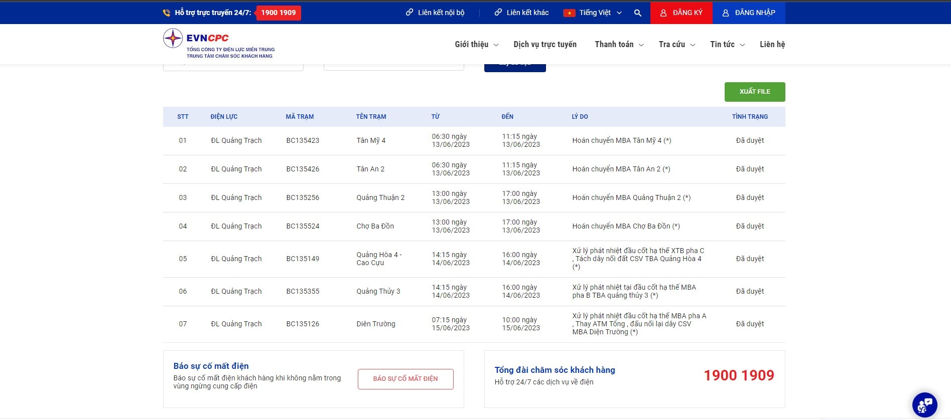The height and width of the screenshot is (420, 951).
Task: Click the ĐĂNG NHẬP login button
Action: click(x=749, y=13)
